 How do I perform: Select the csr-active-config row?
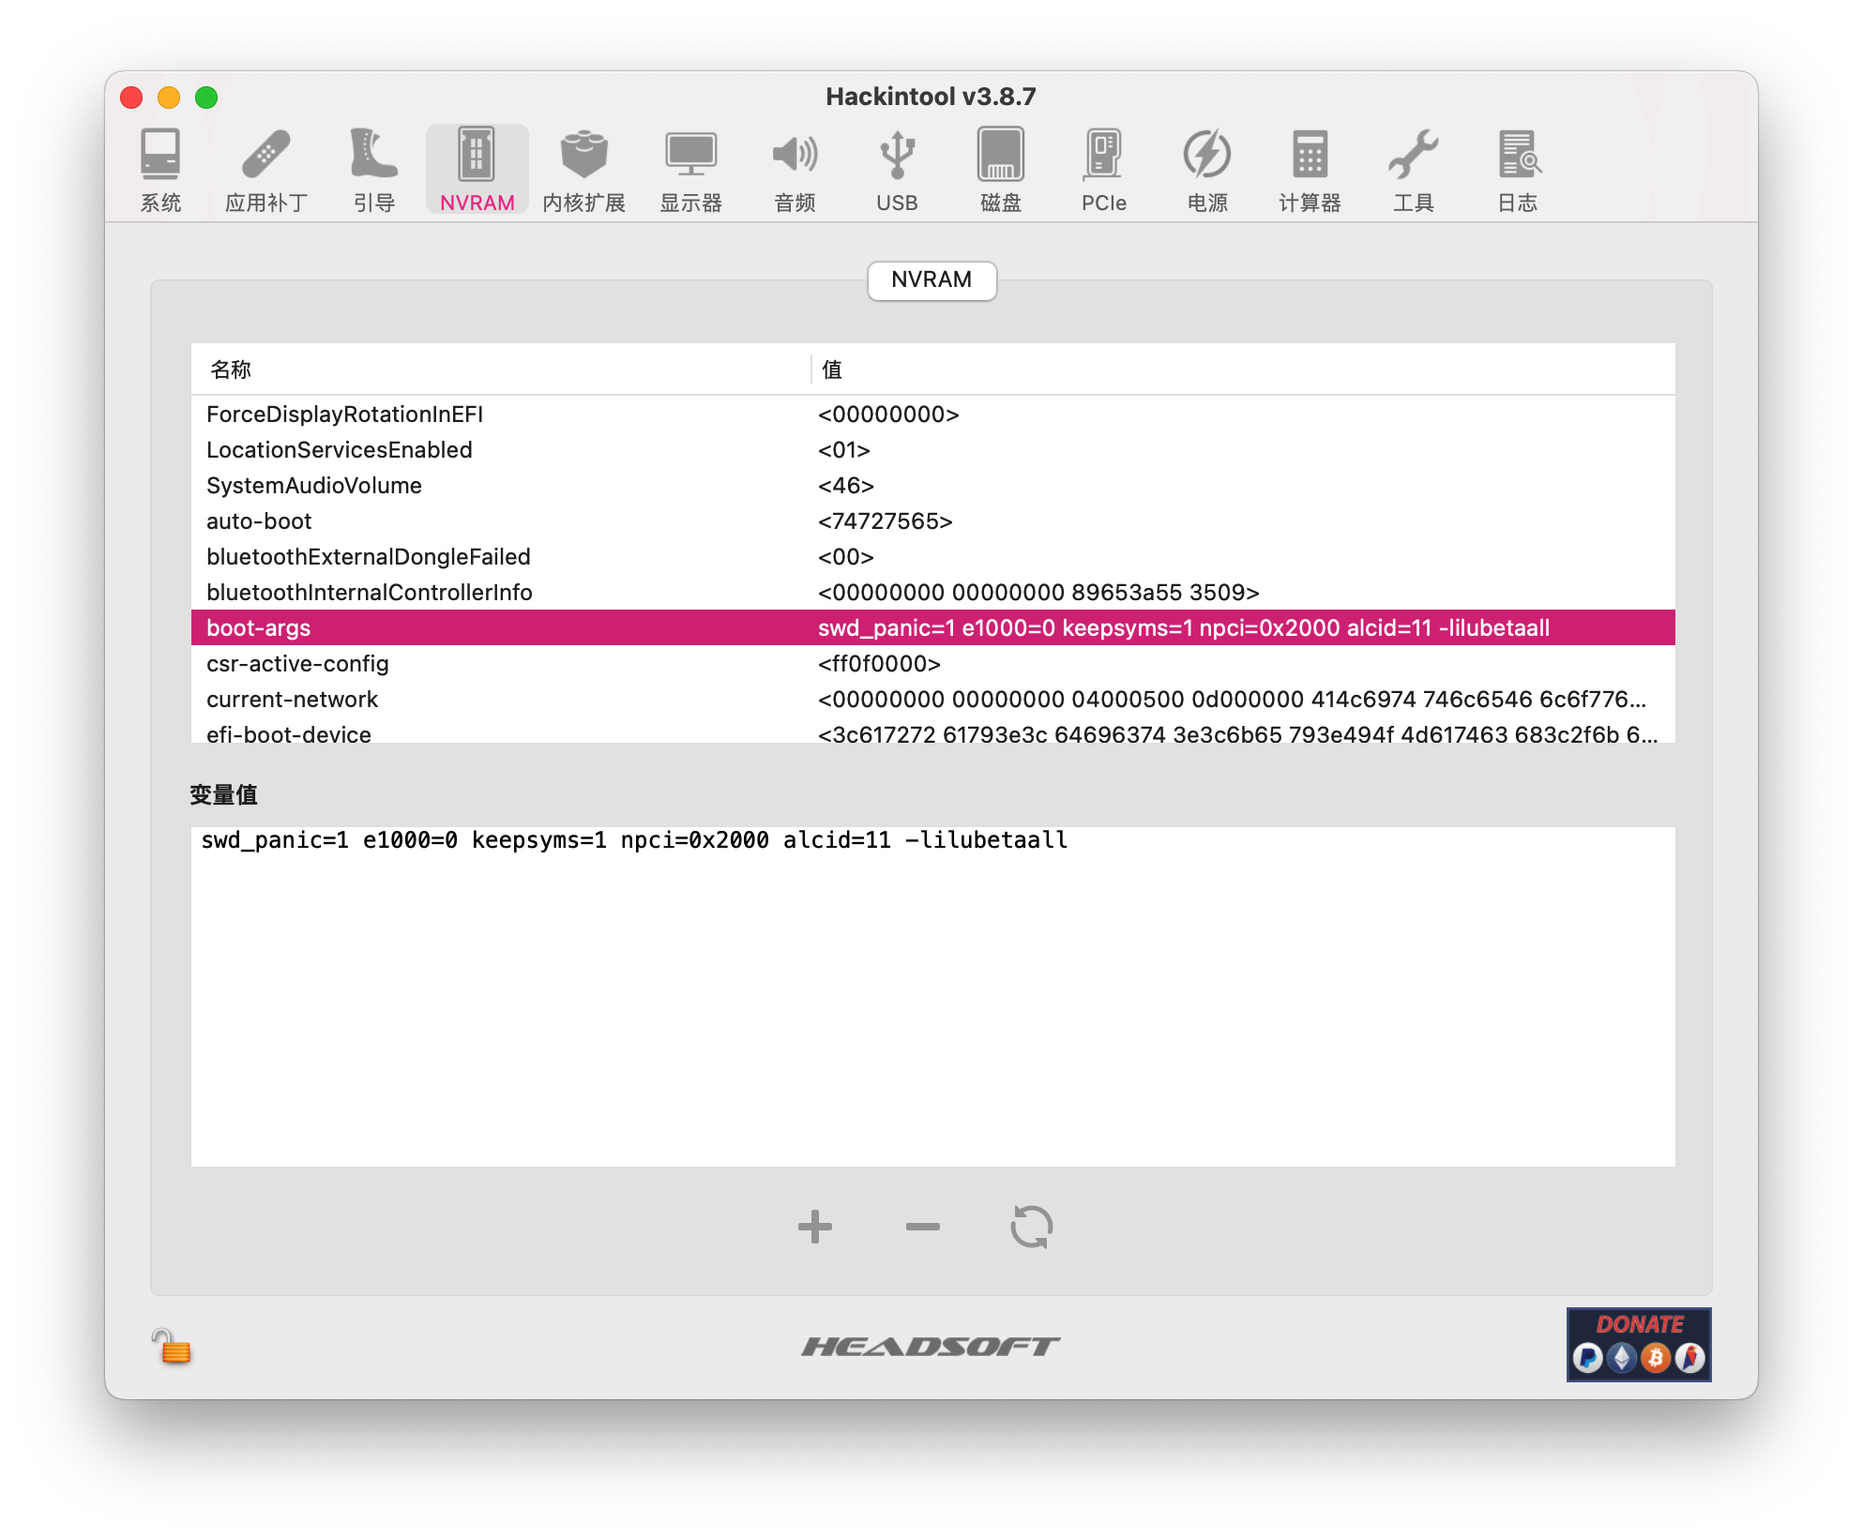pos(933,664)
